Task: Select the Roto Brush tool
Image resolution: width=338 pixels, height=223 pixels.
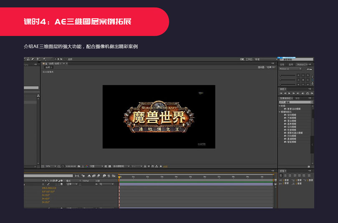Action: 38,59
